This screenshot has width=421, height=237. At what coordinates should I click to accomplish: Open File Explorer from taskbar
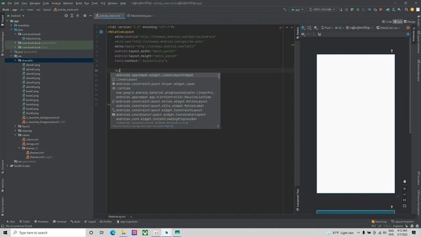pos(124,232)
